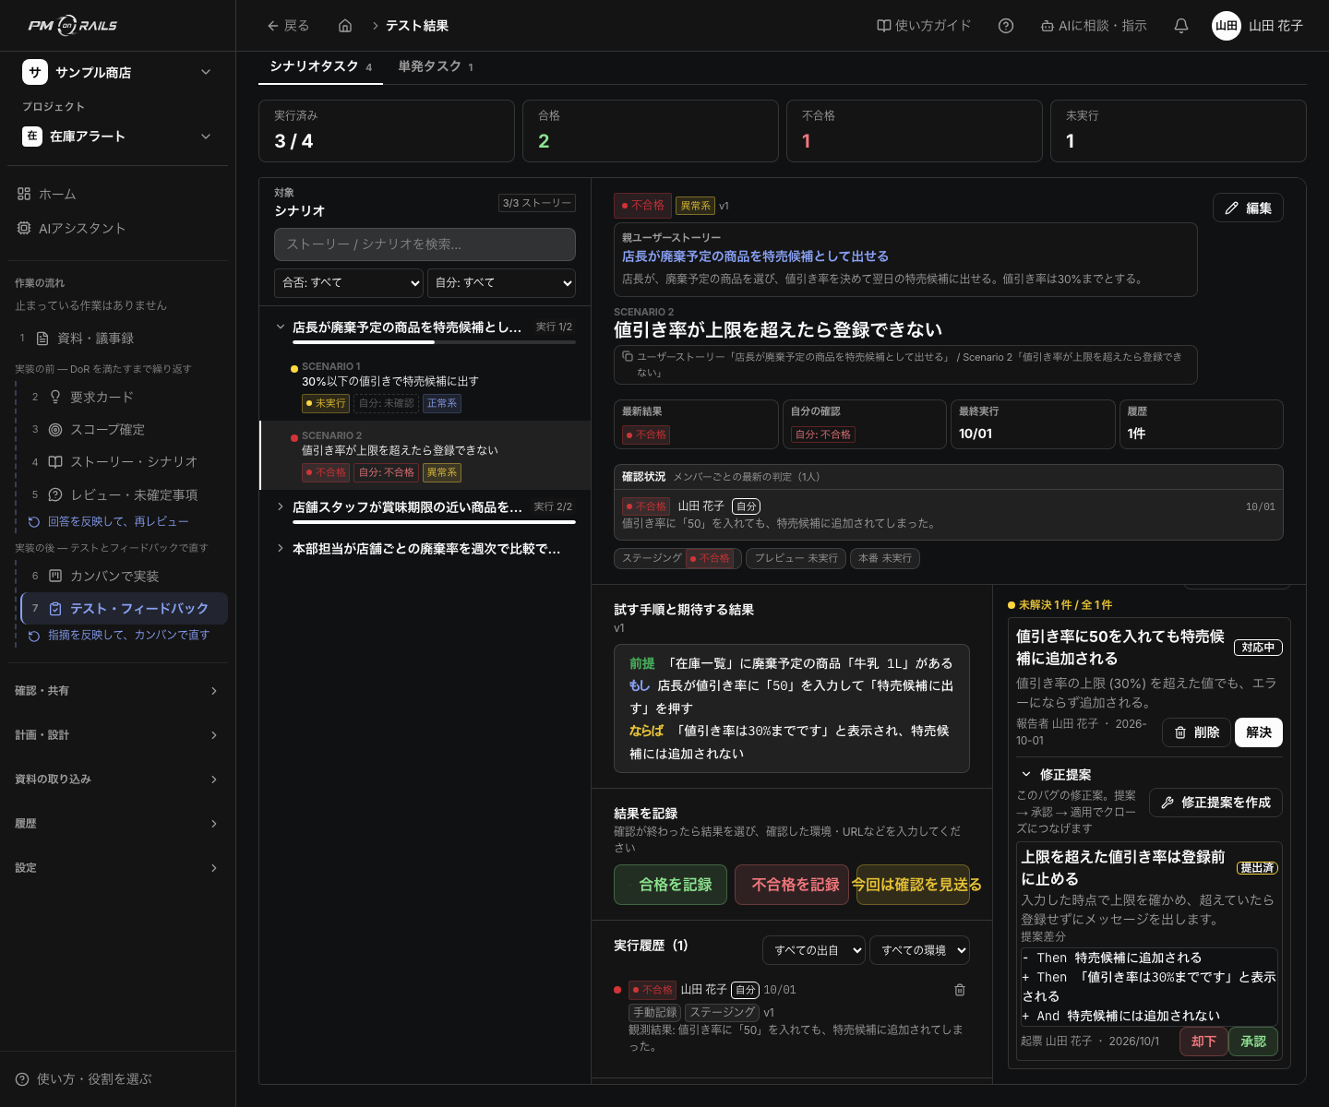The width and height of the screenshot is (1329, 1107).
Task: Go to スコープ確定 step
Action: tap(125, 429)
